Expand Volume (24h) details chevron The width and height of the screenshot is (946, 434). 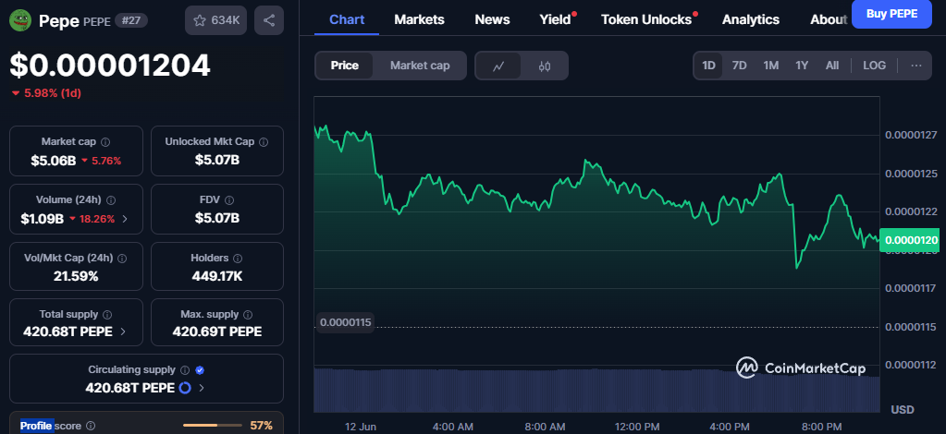(125, 219)
